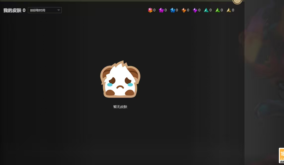Open the 按获取时间 sort dropdown
This screenshot has width=284, height=165.
pyautogui.click(x=45, y=10)
